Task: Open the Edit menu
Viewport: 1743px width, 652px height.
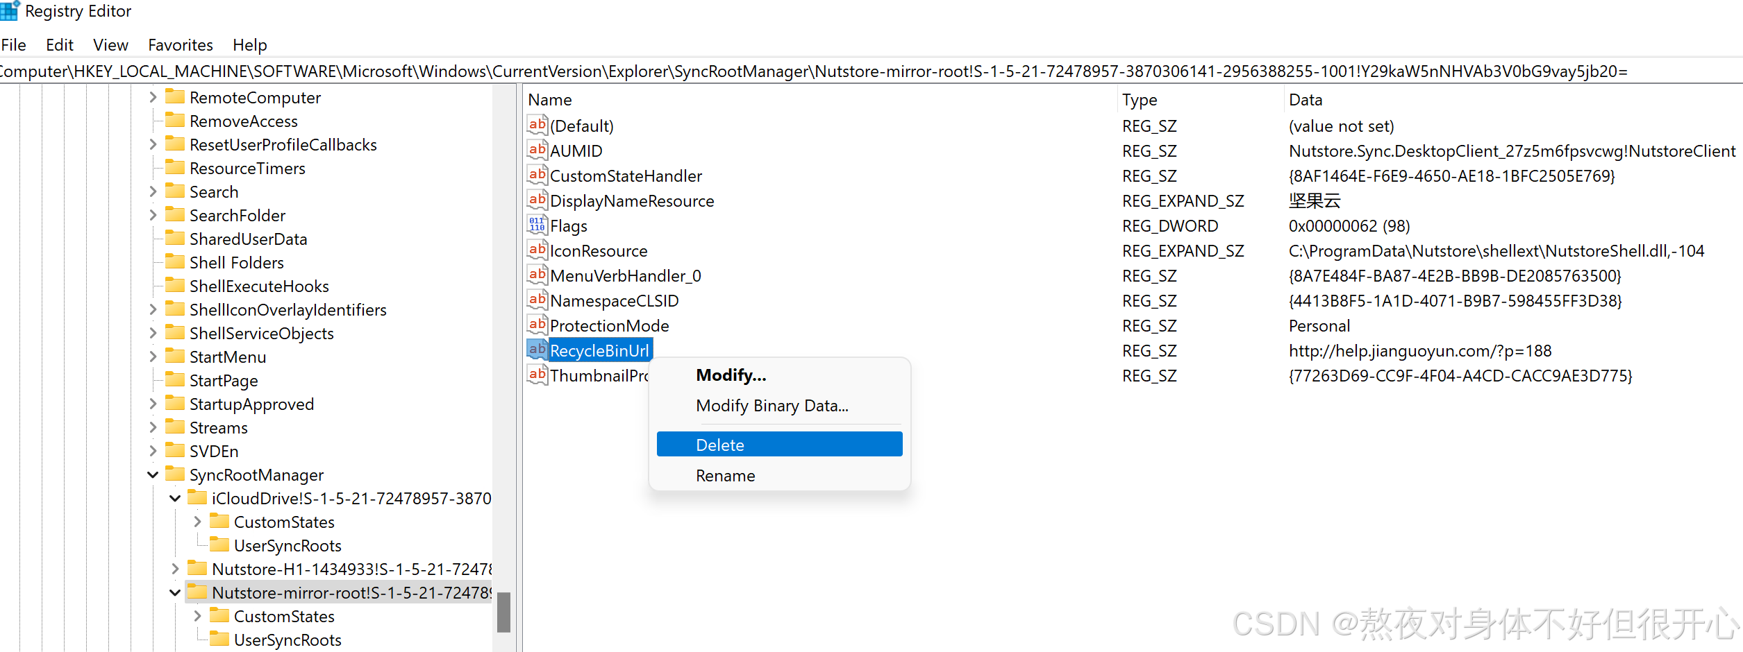Action: coord(60,45)
